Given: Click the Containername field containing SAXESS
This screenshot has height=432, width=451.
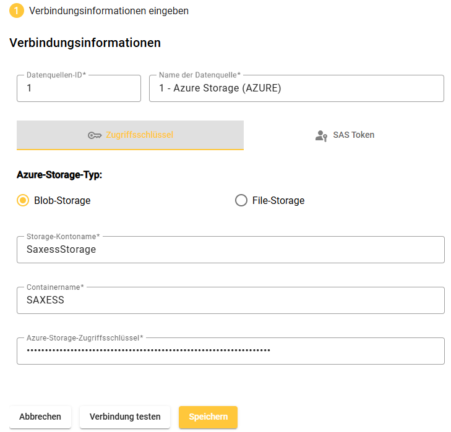Looking at the screenshot, I should tap(230, 300).
